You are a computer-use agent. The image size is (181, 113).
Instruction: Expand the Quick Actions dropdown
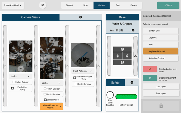pos(83,71)
